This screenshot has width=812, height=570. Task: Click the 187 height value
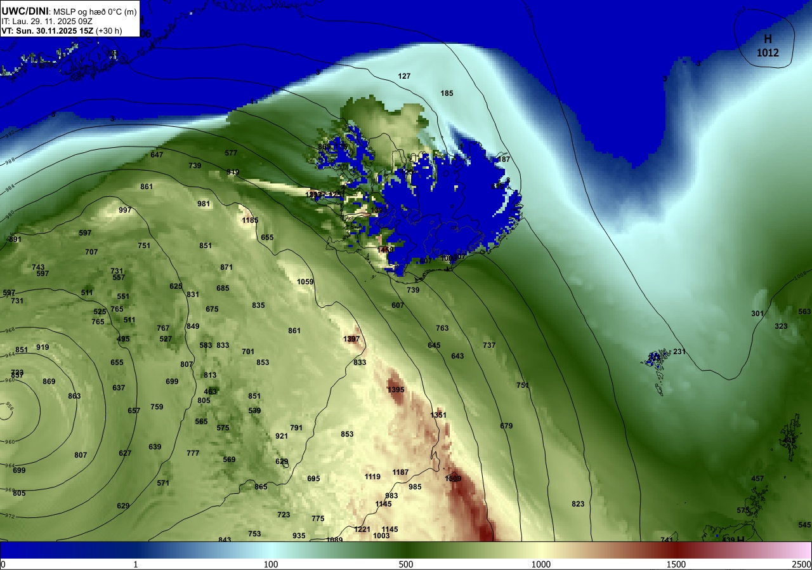(504, 159)
